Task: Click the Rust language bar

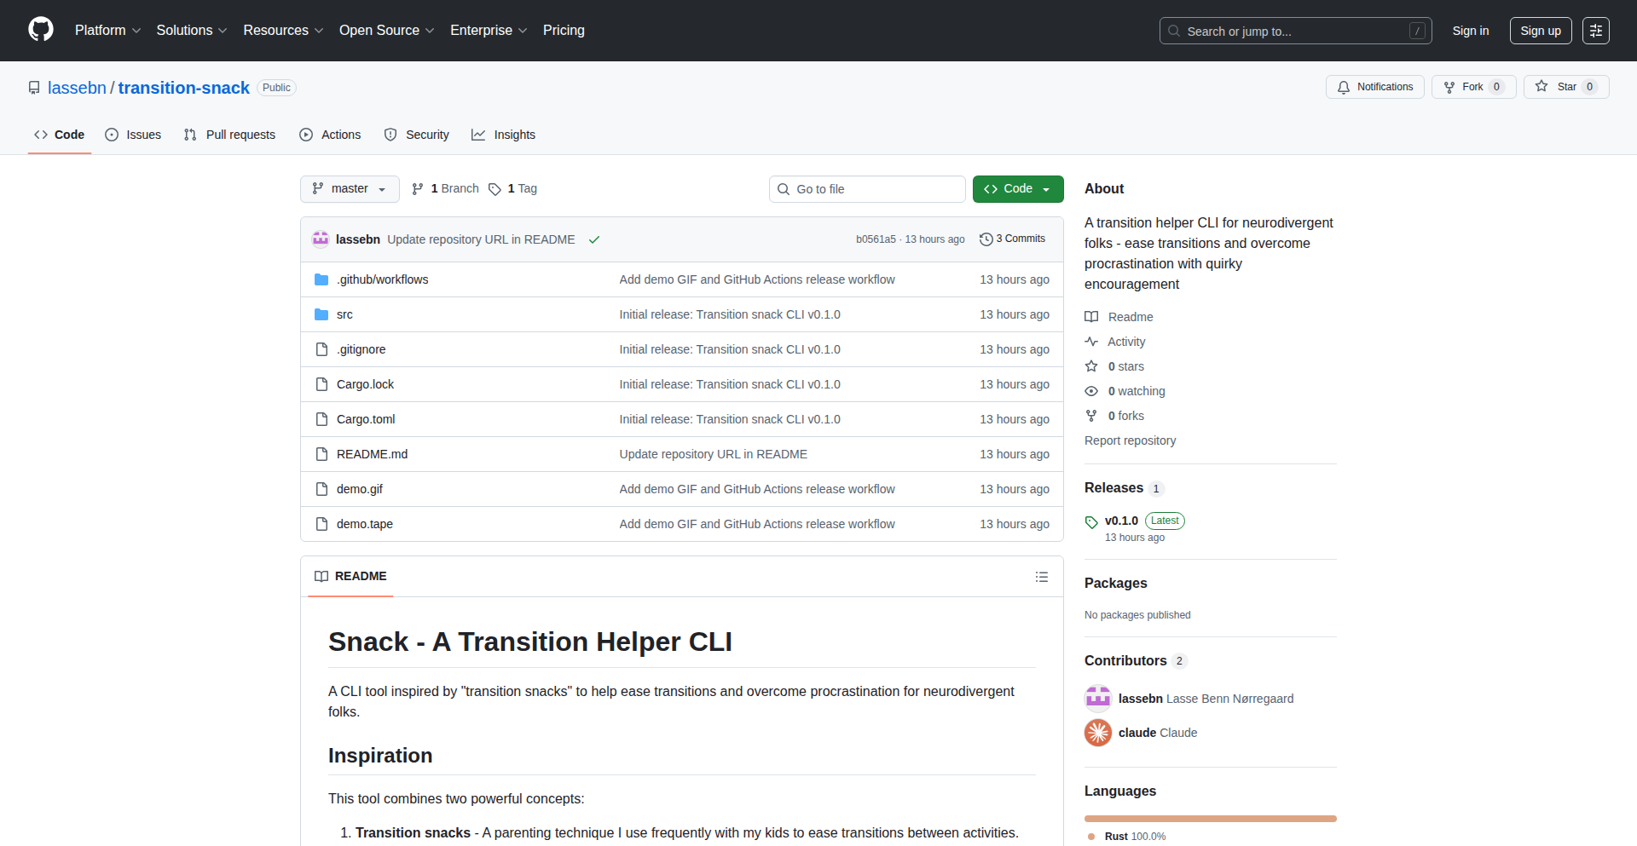Action: click(1211, 819)
